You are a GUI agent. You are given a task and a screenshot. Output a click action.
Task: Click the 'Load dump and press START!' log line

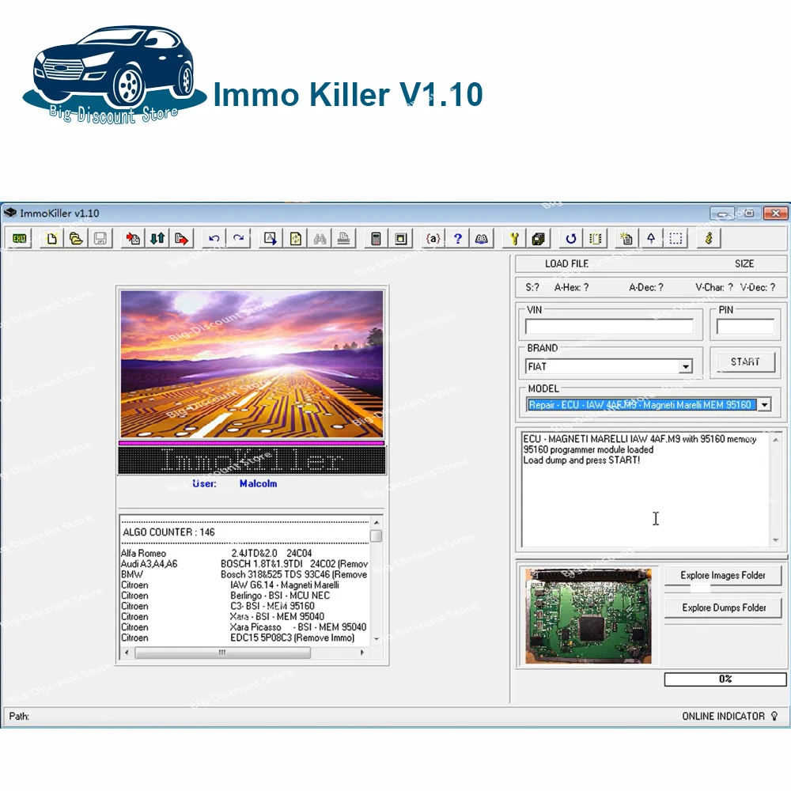click(581, 460)
